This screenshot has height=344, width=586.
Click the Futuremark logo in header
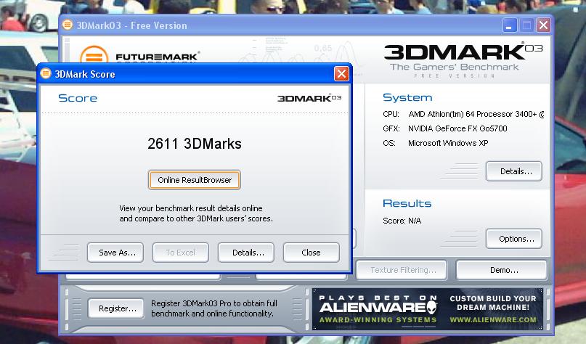[x=139, y=56]
